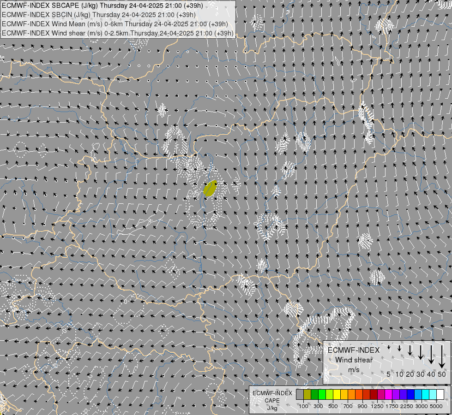Select the olive swatch in the CAPE legend
Viewport: 452px width, 415px height.
click(307, 395)
